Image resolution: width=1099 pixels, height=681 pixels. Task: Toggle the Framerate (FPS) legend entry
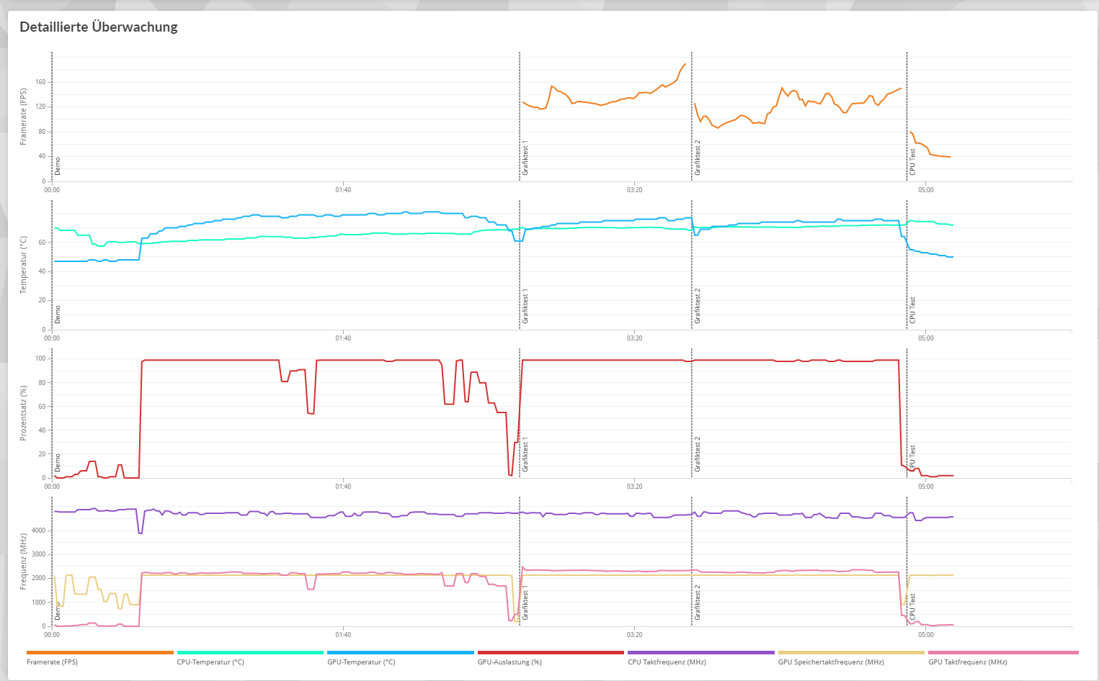coord(99,658)
